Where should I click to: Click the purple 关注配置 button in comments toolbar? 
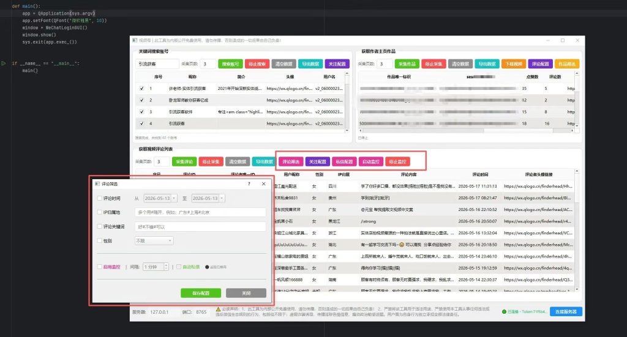(x=318, y=161)
